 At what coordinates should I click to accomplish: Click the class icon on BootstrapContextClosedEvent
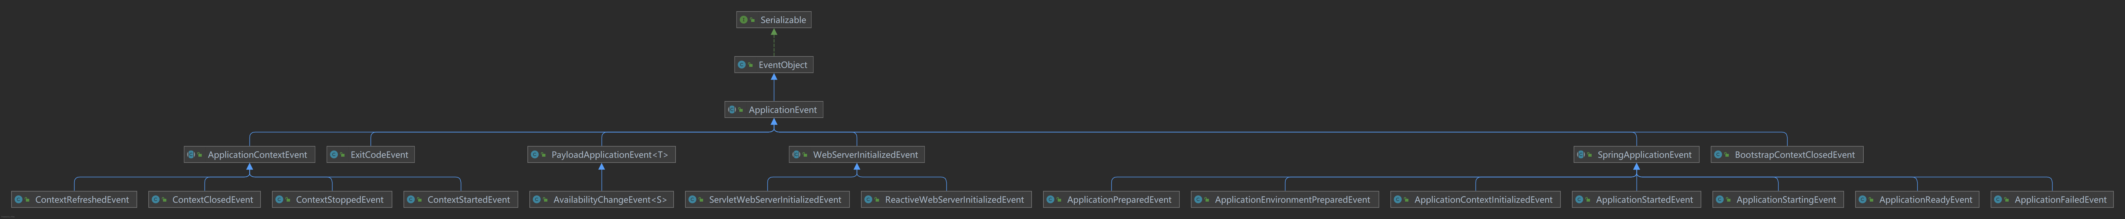click(1718, 155)
